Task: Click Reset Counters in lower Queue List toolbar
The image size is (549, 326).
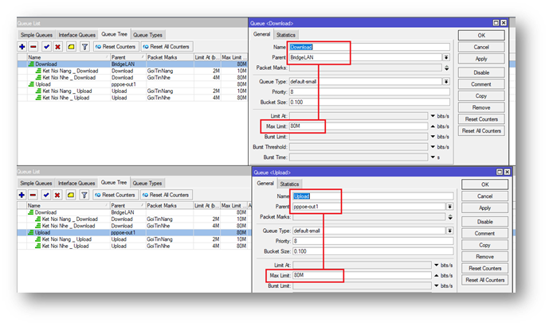Action: [x=115, y=195]
